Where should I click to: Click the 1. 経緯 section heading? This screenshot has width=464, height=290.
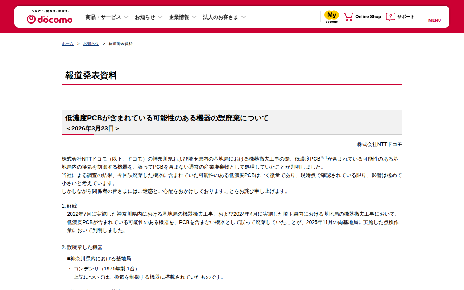(x=69, y=206)
